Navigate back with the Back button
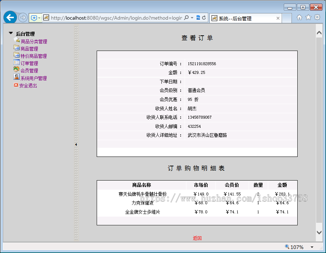This screenshot has width=326, height=253. click(10, 17)
